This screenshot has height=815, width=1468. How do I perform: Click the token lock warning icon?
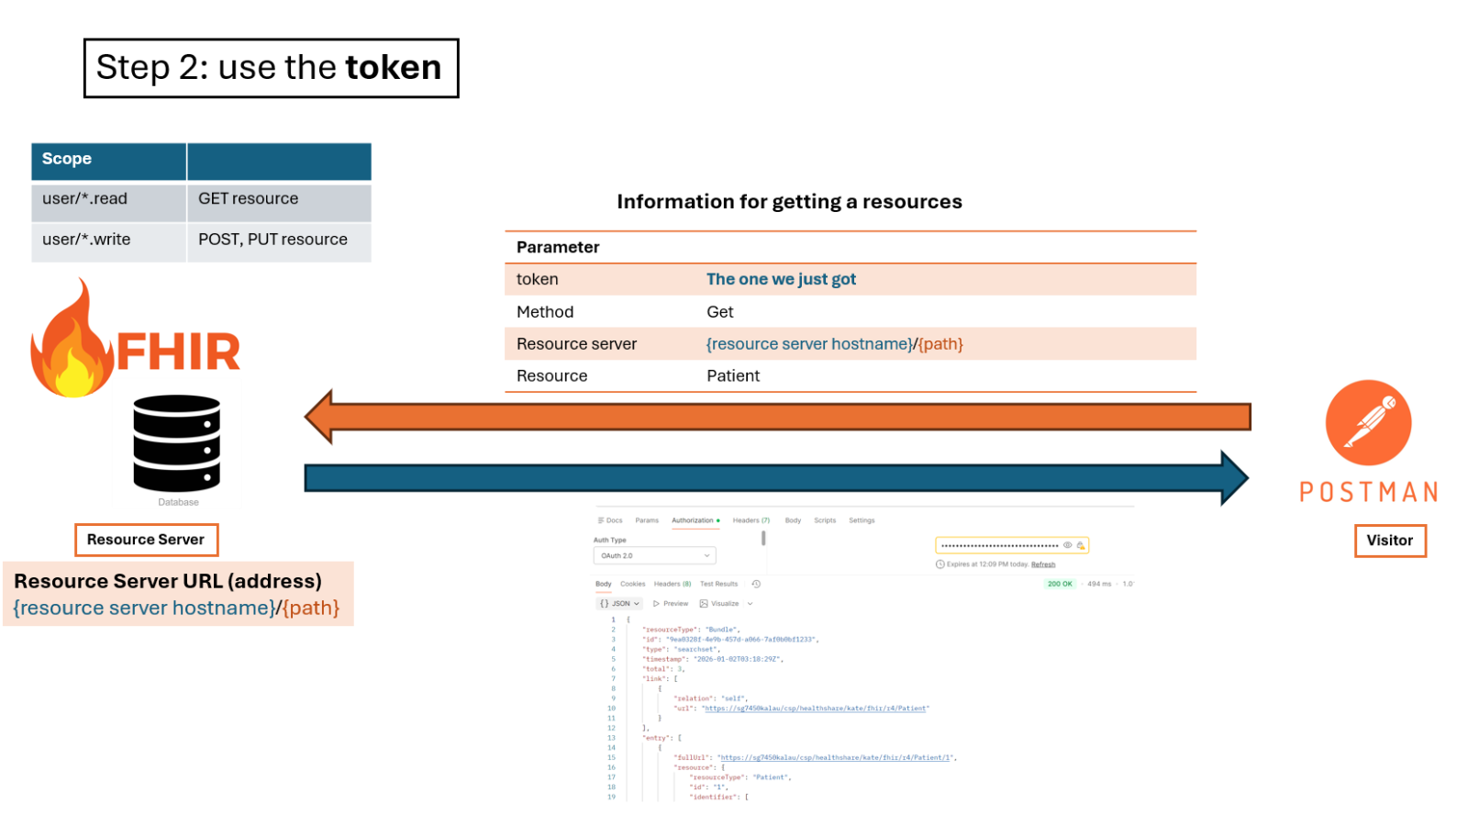click(1081, 545)
